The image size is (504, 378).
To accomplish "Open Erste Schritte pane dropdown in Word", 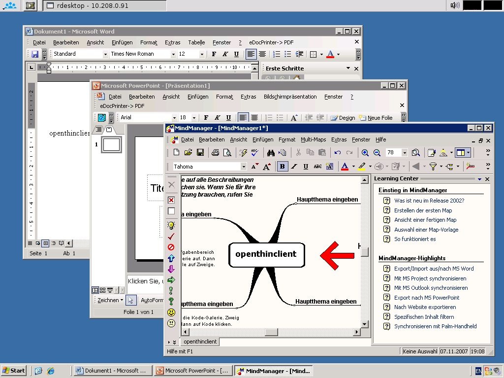I will tap(348, 69).
